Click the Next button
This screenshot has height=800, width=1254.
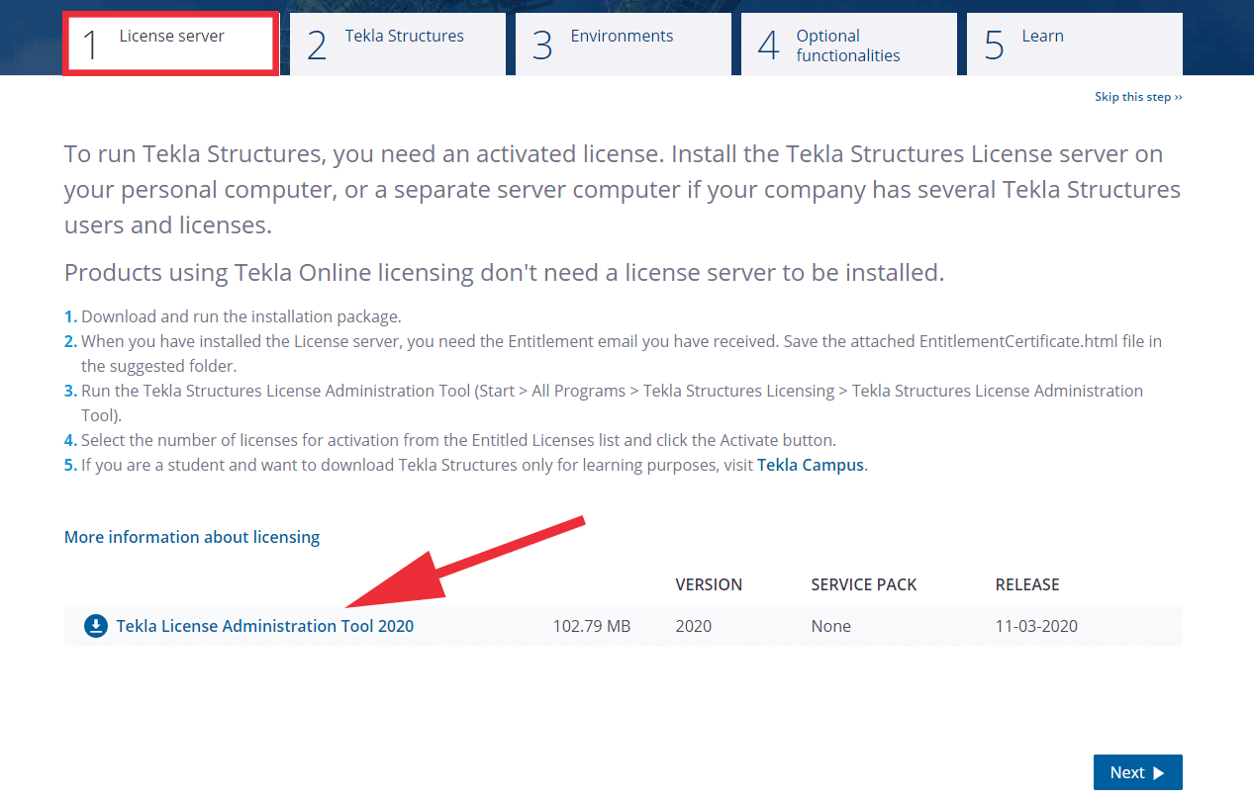tap(1138, 772)
